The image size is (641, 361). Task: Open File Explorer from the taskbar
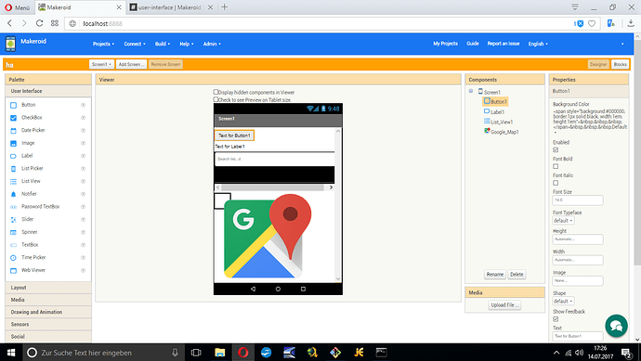pyautogui.click(x=220, y=353)
